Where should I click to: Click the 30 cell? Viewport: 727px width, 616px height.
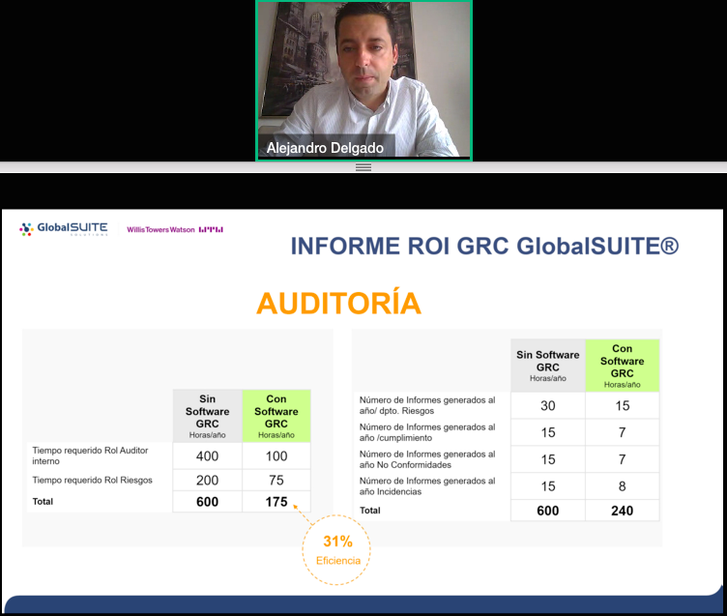[x=548, y=405]
